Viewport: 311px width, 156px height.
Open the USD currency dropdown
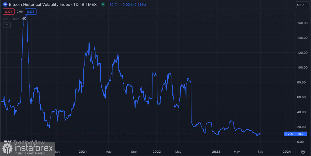coord(303,4)
